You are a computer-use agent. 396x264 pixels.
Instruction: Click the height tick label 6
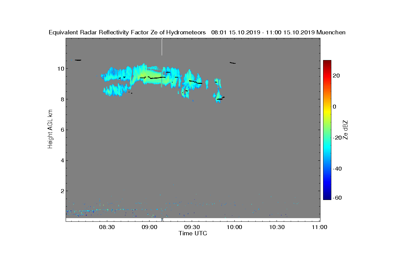coord(62,130)
